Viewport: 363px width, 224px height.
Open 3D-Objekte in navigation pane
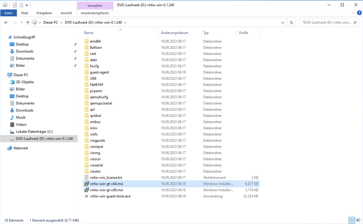tap(25, 82)
